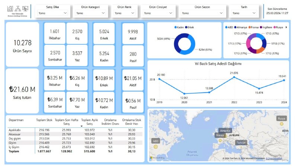Open the Ürün Kategori filter dropdown
The image size is (295, 166).
(90, 13)
